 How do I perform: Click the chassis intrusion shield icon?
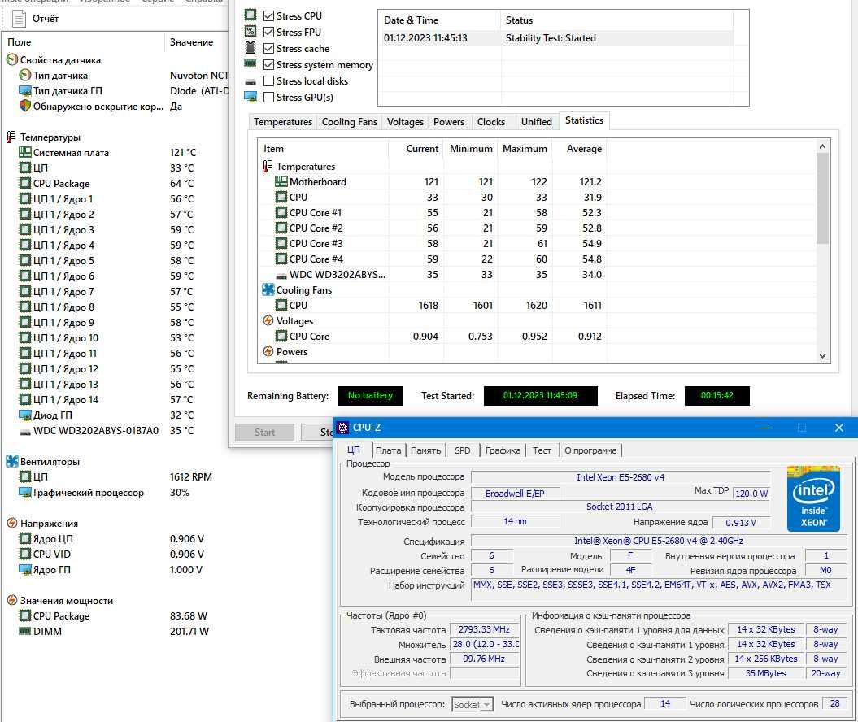pyautogui.click(x=24, y=106)
